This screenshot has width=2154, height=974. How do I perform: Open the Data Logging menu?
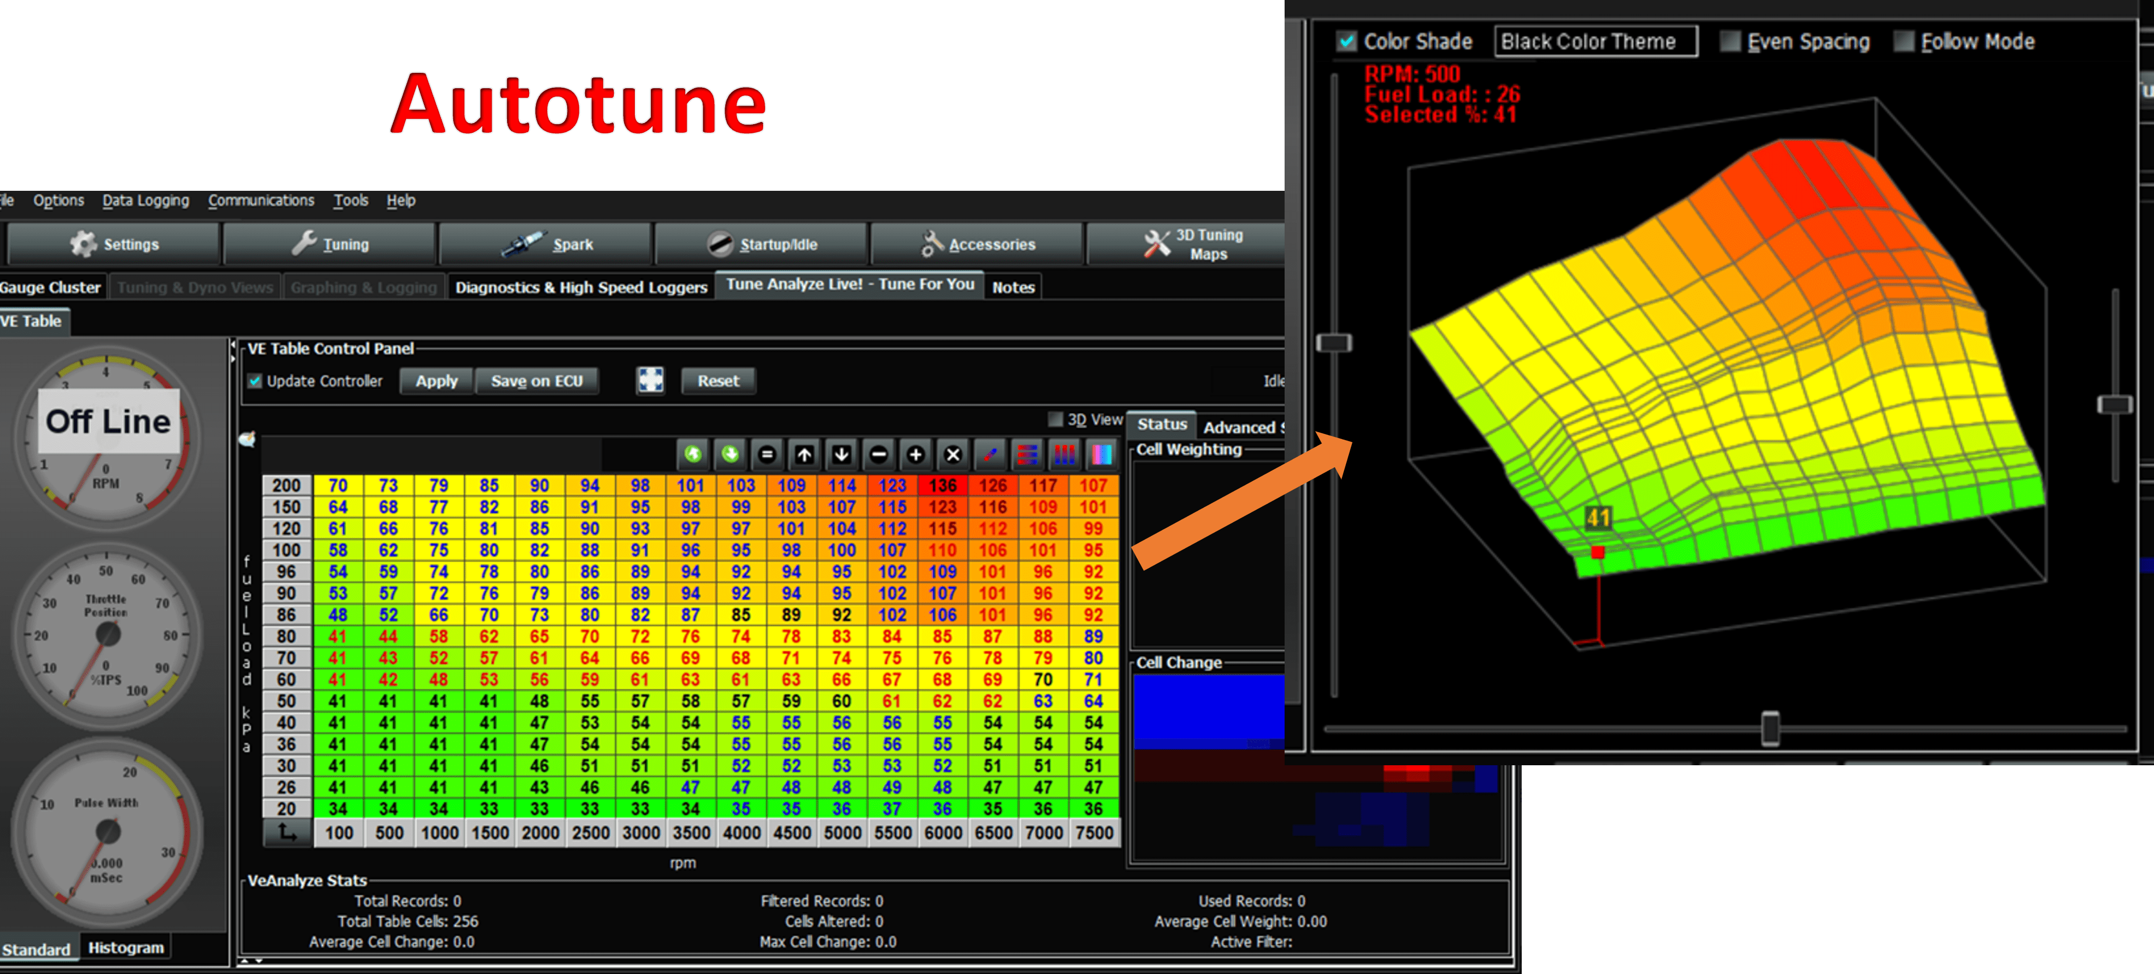pyautogui.click(x=145, y=201)
